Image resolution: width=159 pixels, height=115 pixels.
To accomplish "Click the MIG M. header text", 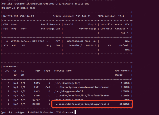I will point(125,33).
